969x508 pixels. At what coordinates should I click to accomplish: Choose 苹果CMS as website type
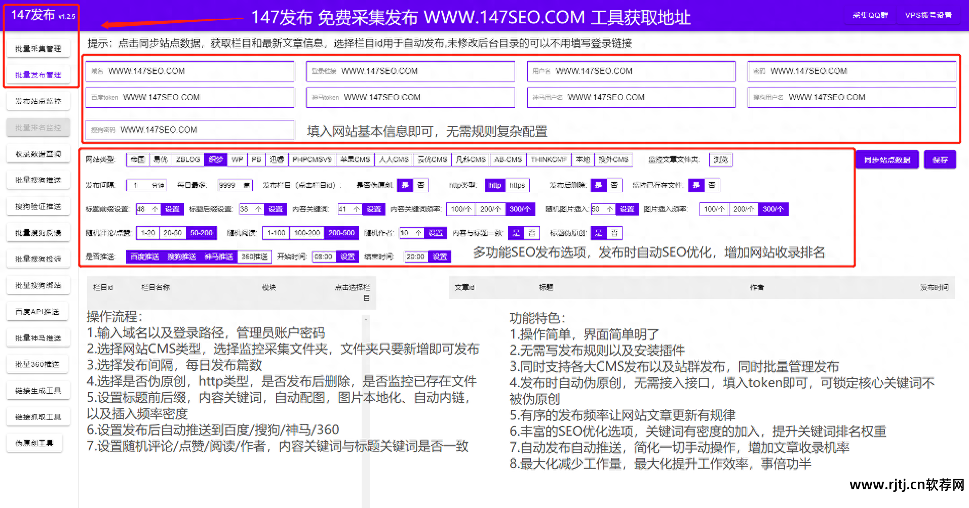[355, 159]
